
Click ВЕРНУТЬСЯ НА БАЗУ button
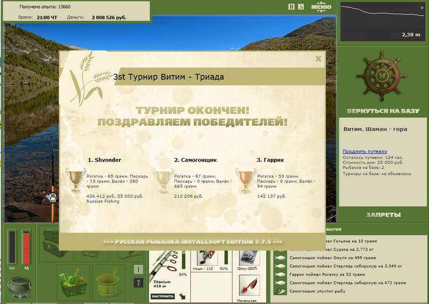click(x=383, y=111)
